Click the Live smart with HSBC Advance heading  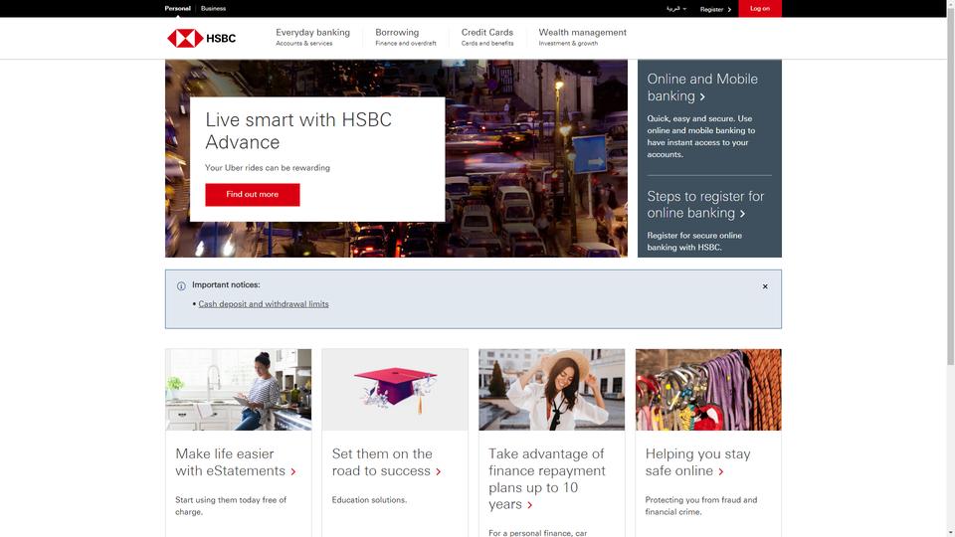coord(298,131)
